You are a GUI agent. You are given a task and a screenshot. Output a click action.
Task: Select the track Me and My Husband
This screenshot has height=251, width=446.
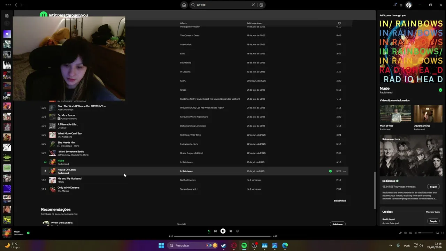coord(69,178)
